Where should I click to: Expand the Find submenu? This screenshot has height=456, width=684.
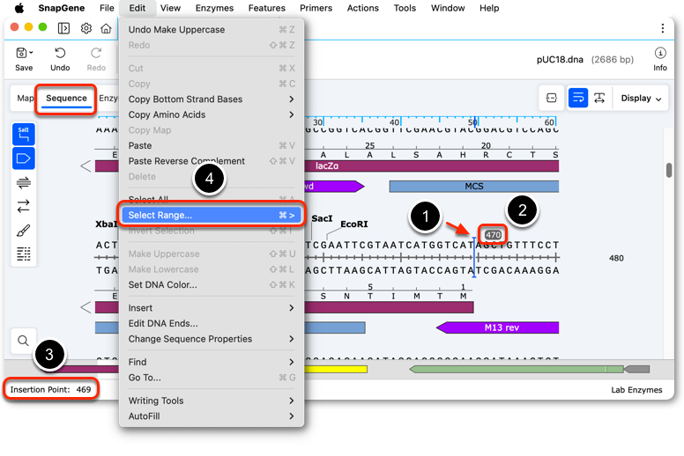click(x=212, y=362)
